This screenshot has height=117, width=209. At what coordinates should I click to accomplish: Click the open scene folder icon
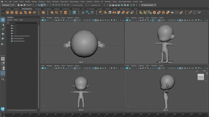21,5
